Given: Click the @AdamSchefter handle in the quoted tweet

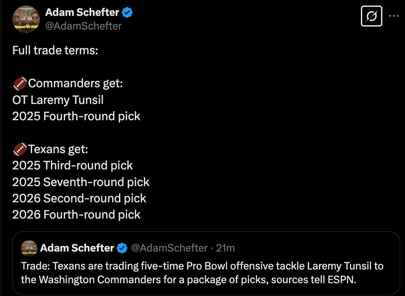Looking at the screenshot, I should pyautogui.click(x=169, y=248).
